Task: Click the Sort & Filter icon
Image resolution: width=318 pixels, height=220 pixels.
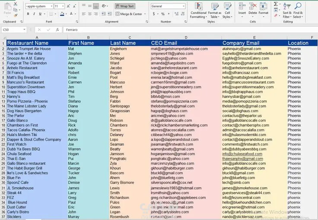Action: click(x=287, y=10)
